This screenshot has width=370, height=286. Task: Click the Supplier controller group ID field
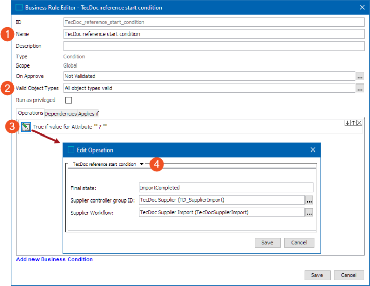(x=222, y=200)
